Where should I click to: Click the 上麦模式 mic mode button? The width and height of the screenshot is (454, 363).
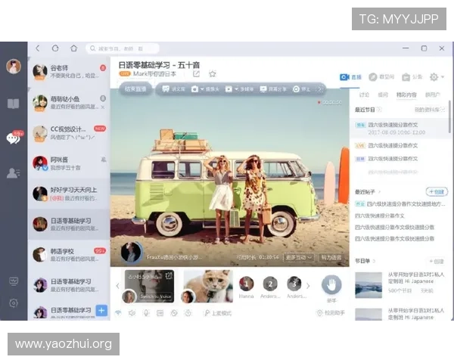click(x=218, y=313)
